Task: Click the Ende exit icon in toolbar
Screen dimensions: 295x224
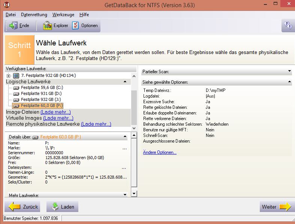Action: coord(13,26)
